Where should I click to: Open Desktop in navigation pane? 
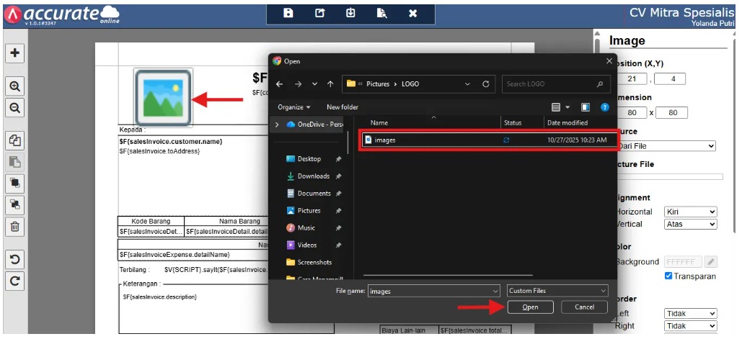(x=309, y=159)
